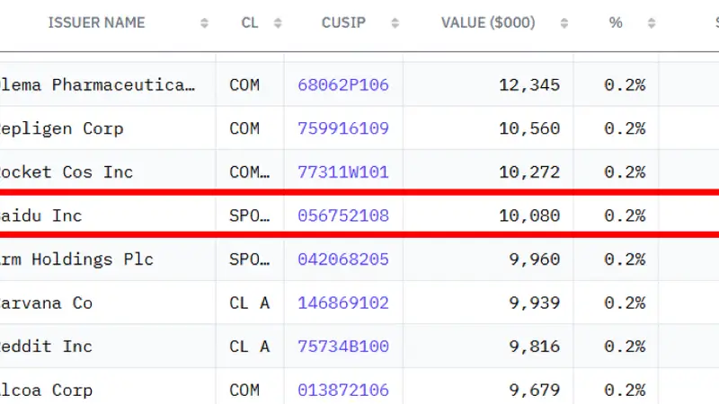
Task: Open Carvana CUSIP link 146869102
Action: pyautogui.click(x=343, y=303)
